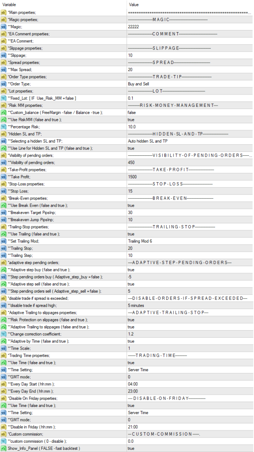Open the Trailing Mod 6 selection
254x452 pixels.
click(x=190, y=241)
